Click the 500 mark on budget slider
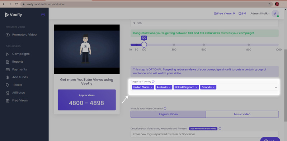 [204, 45]
